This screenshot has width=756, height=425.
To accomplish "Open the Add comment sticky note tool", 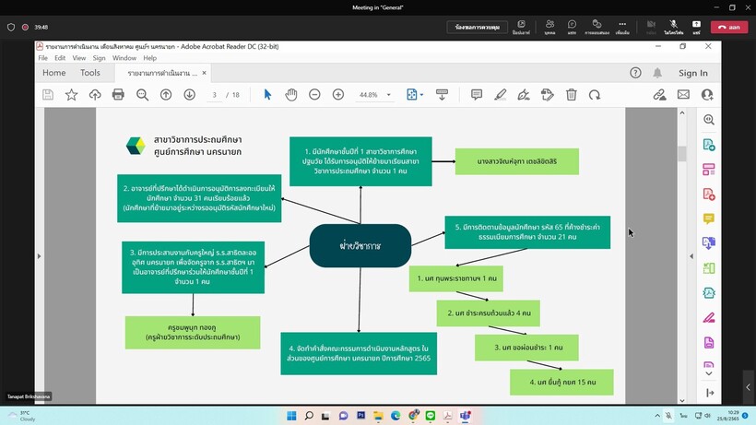I will pos(477,94).
